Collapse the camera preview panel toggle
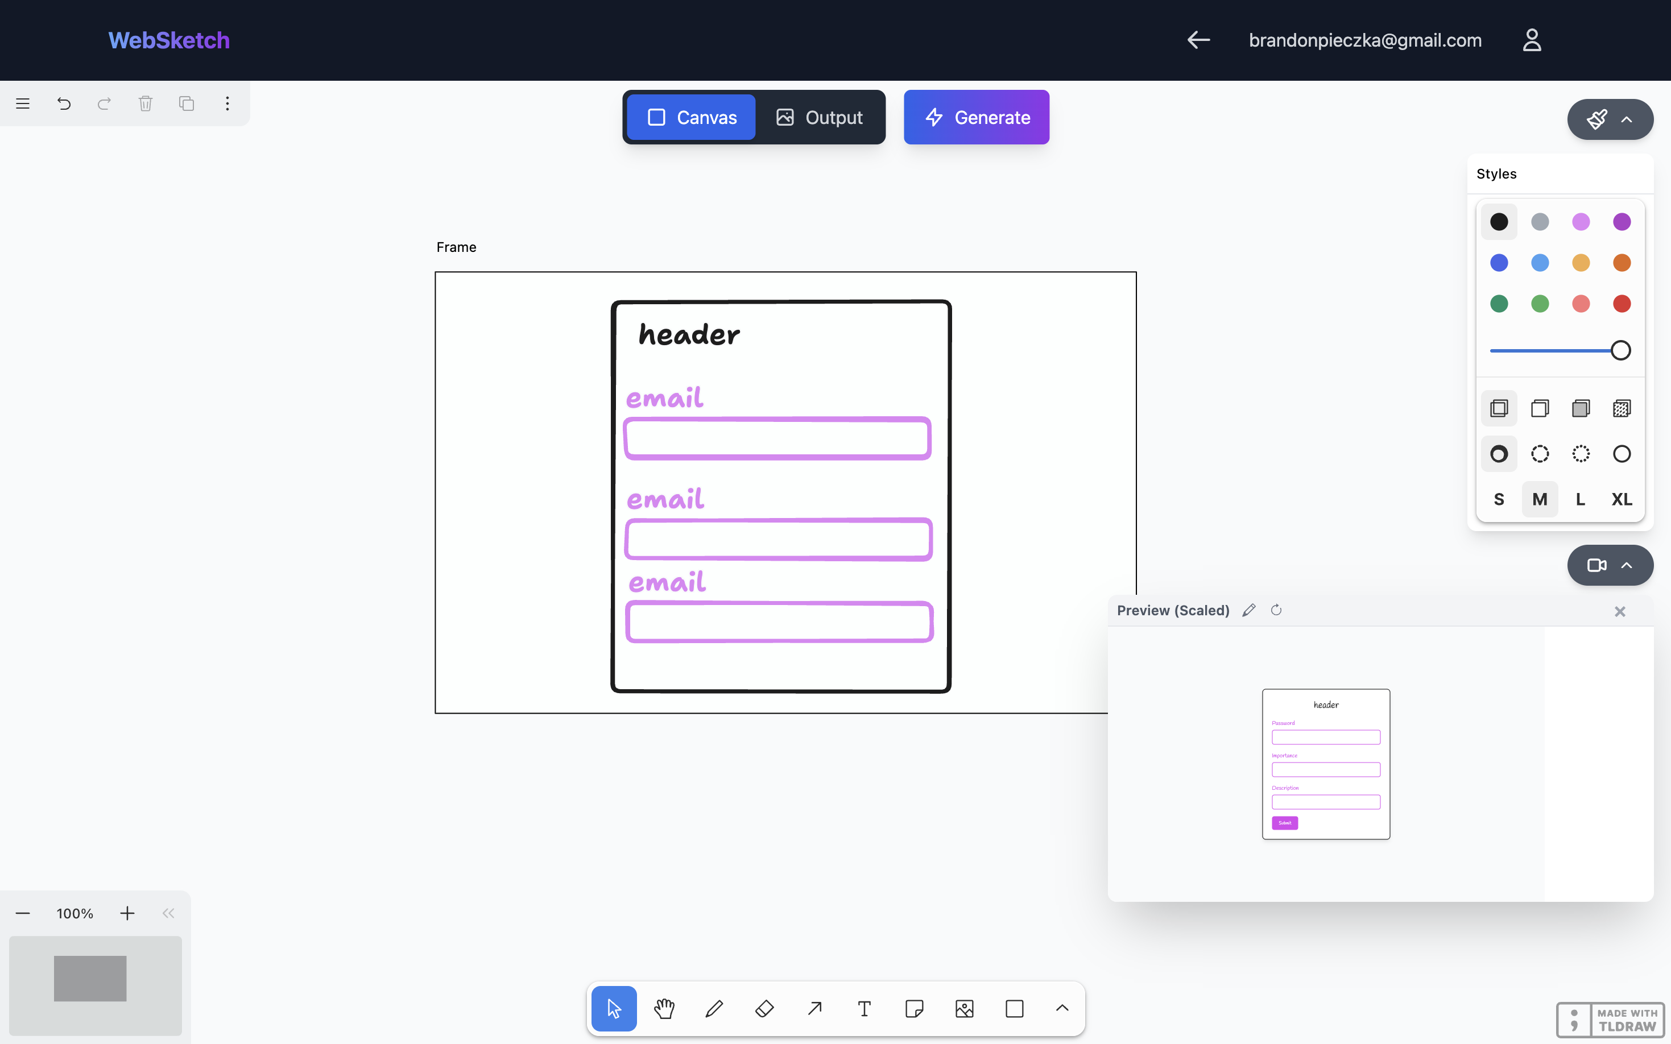The width and height of the screenshot is (1671, 1044). pos(1610,565)
